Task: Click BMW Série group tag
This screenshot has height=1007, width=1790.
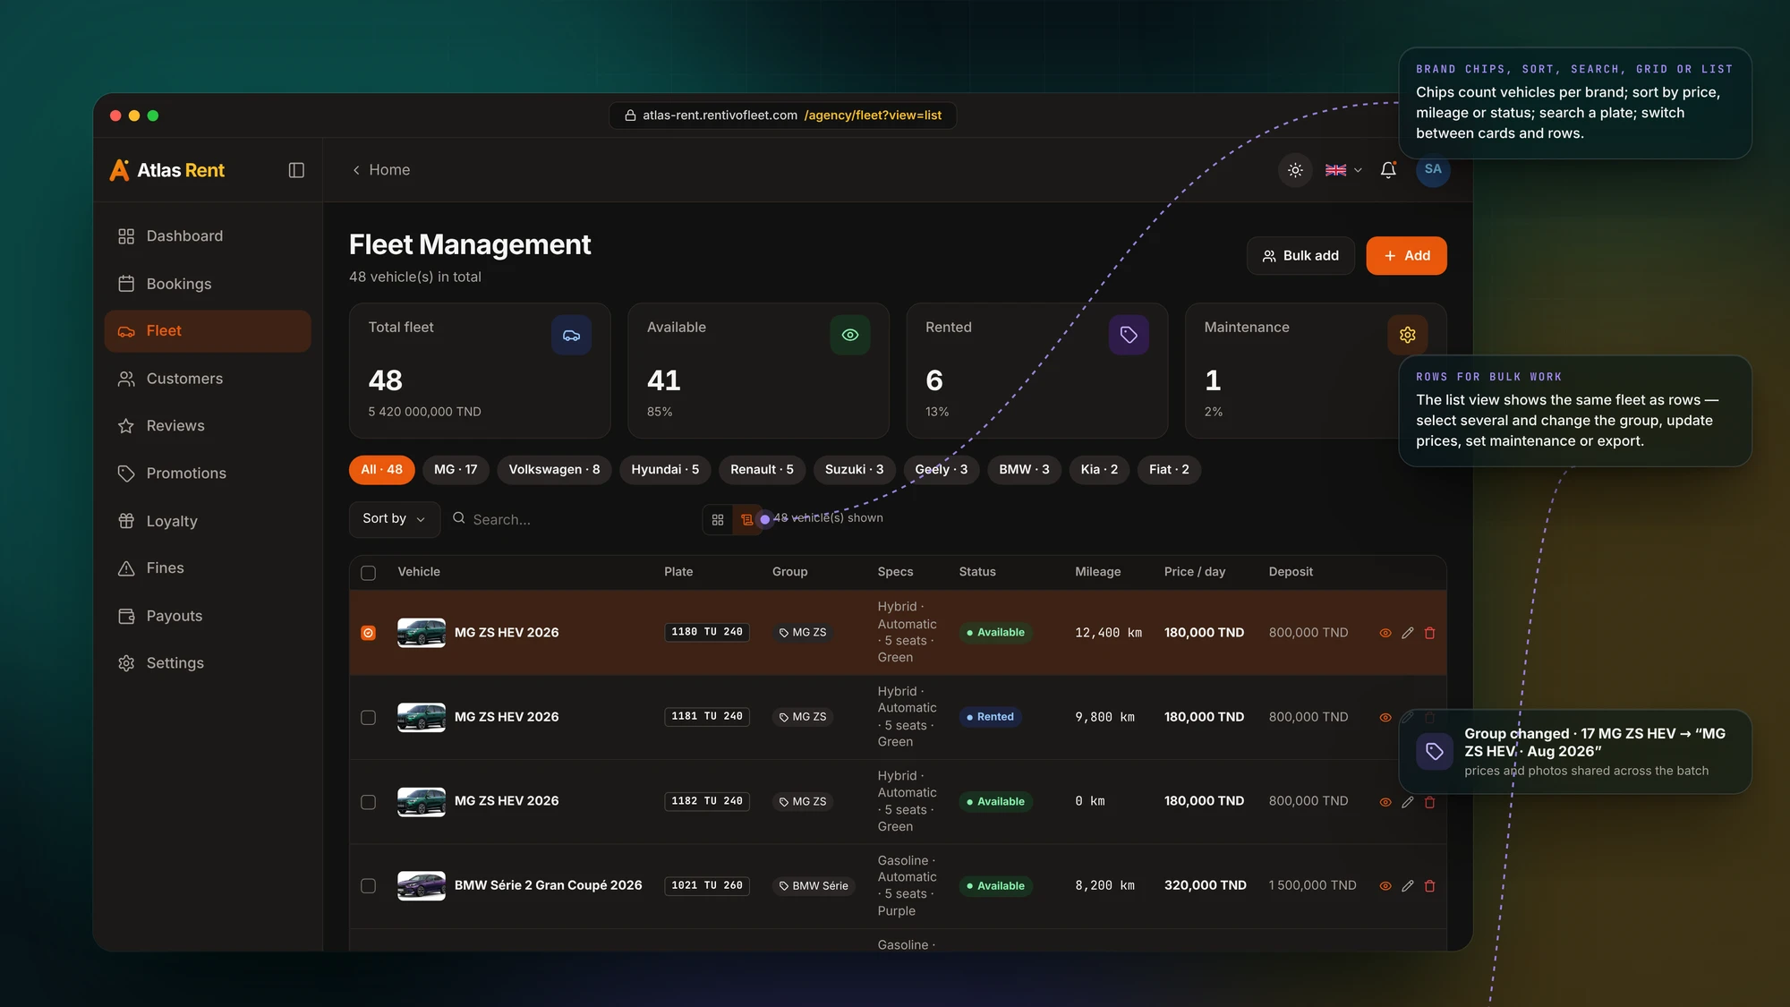Action: (x=814, y=886)
